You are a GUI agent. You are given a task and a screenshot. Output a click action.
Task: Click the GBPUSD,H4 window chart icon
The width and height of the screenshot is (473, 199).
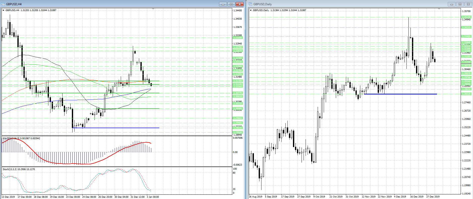3,4
